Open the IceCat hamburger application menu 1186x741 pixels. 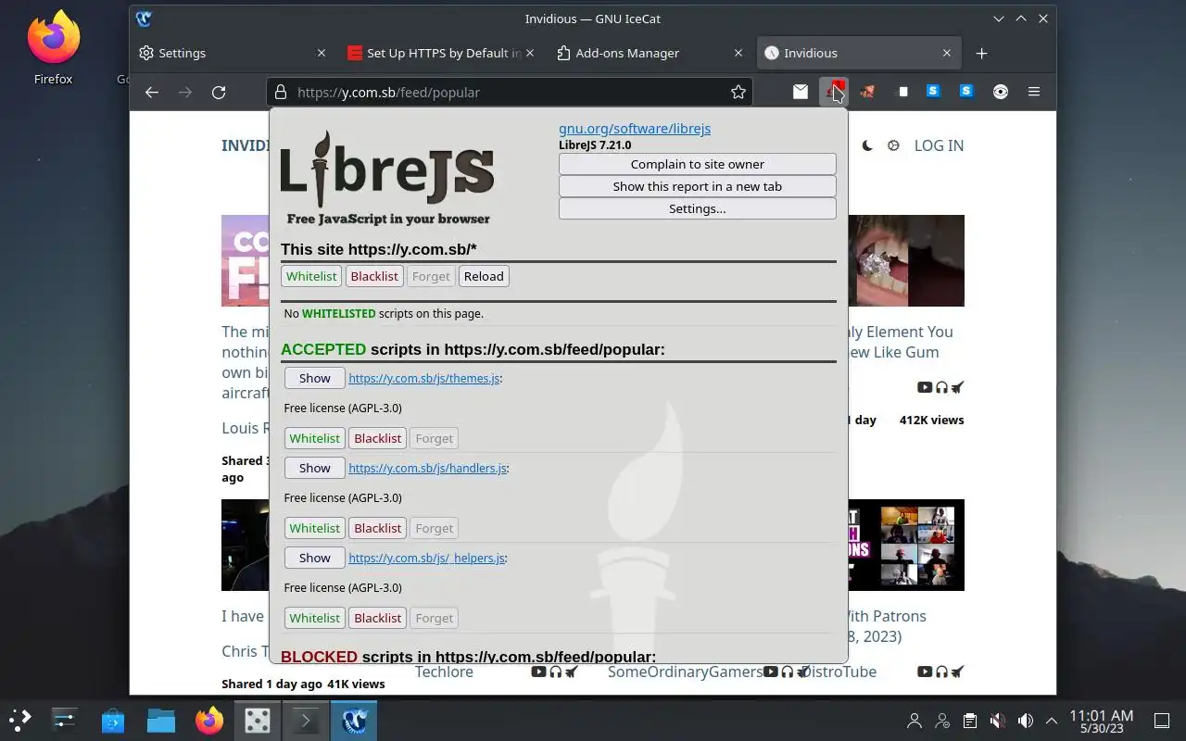pyautogui.click(x=1034, y=92)
